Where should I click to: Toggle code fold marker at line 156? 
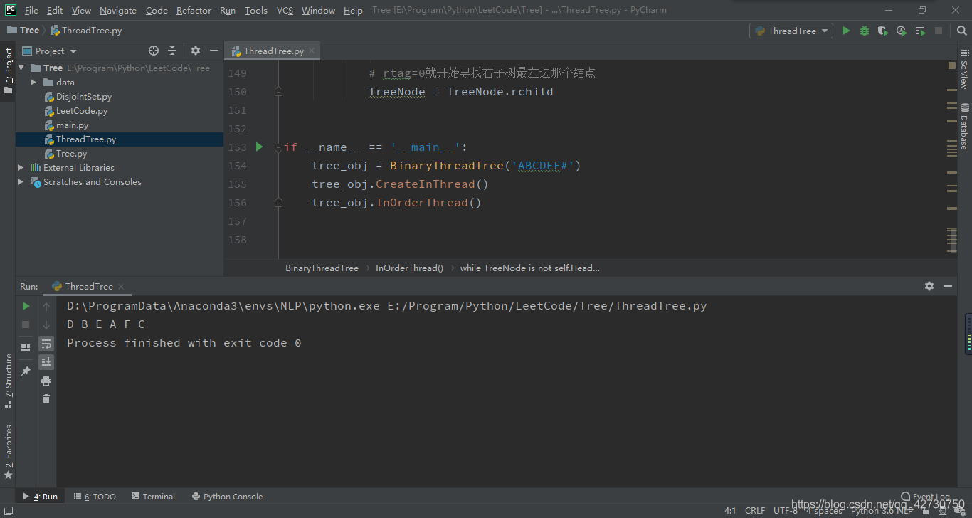278,203
